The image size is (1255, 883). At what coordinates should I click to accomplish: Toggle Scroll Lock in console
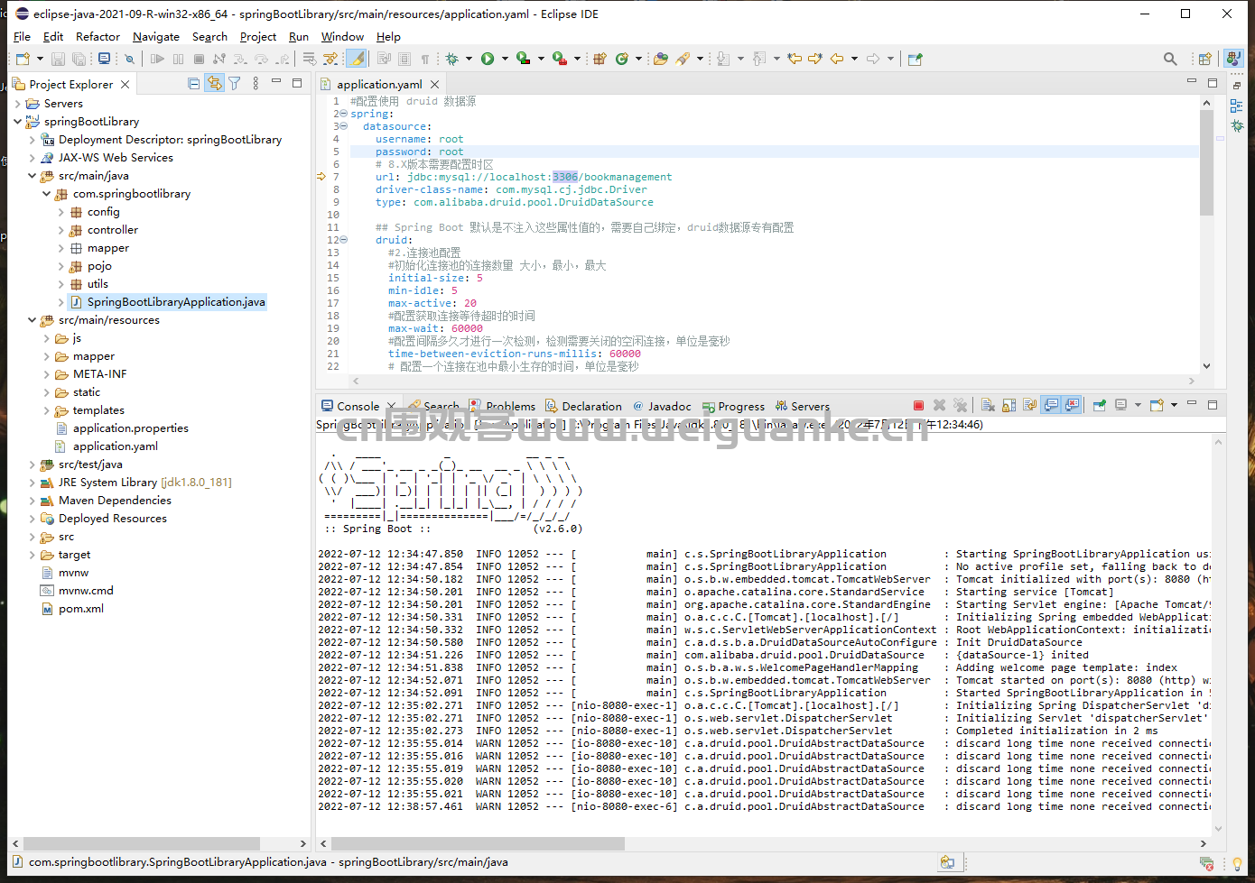(x=1009, y=405)
